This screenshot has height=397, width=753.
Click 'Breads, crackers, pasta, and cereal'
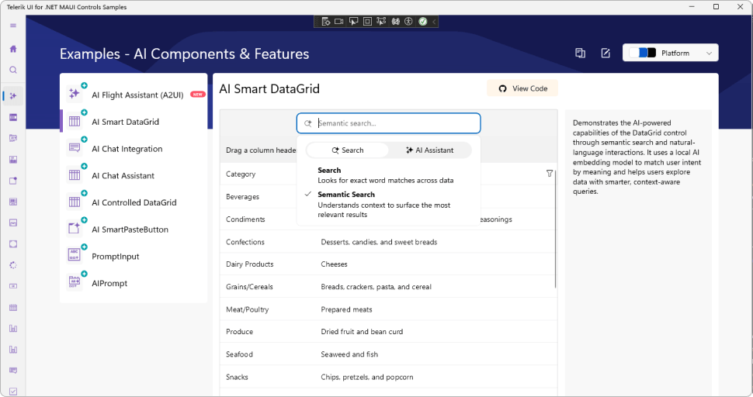click(376, 287)
